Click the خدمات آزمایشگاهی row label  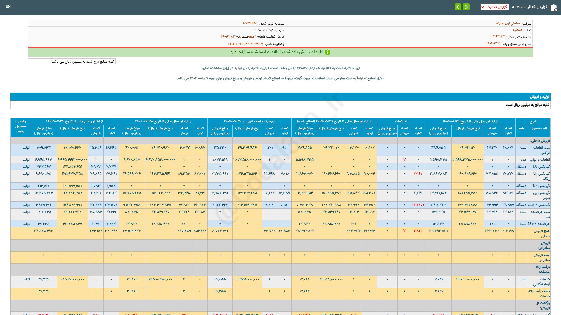[541, 281]
